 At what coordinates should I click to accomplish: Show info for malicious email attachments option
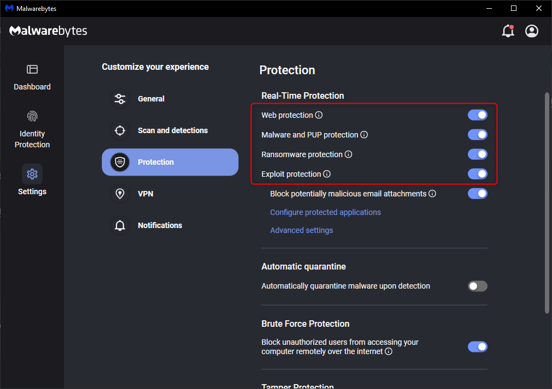pos(432,194)
